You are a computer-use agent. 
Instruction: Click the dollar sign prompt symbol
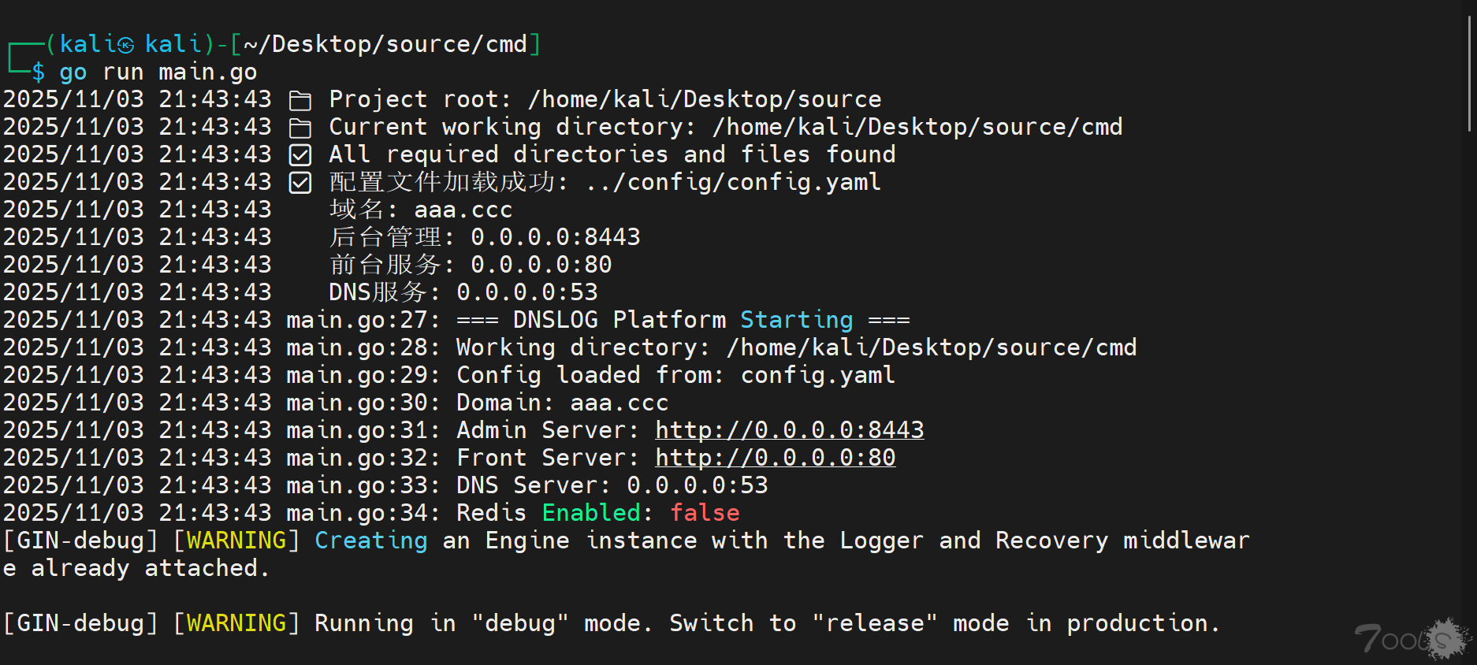click(x=39, y=72)
